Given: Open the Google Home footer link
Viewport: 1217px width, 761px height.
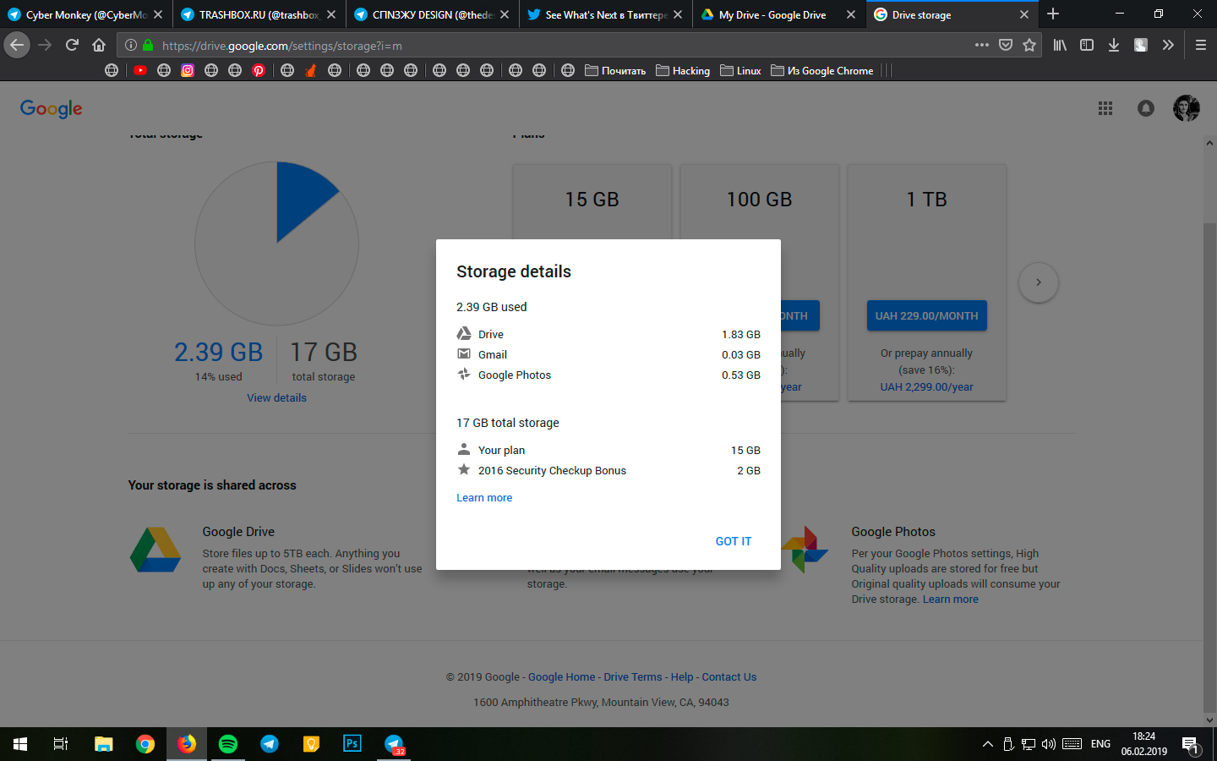Looking at the screenshot, I should coord(561,676).
